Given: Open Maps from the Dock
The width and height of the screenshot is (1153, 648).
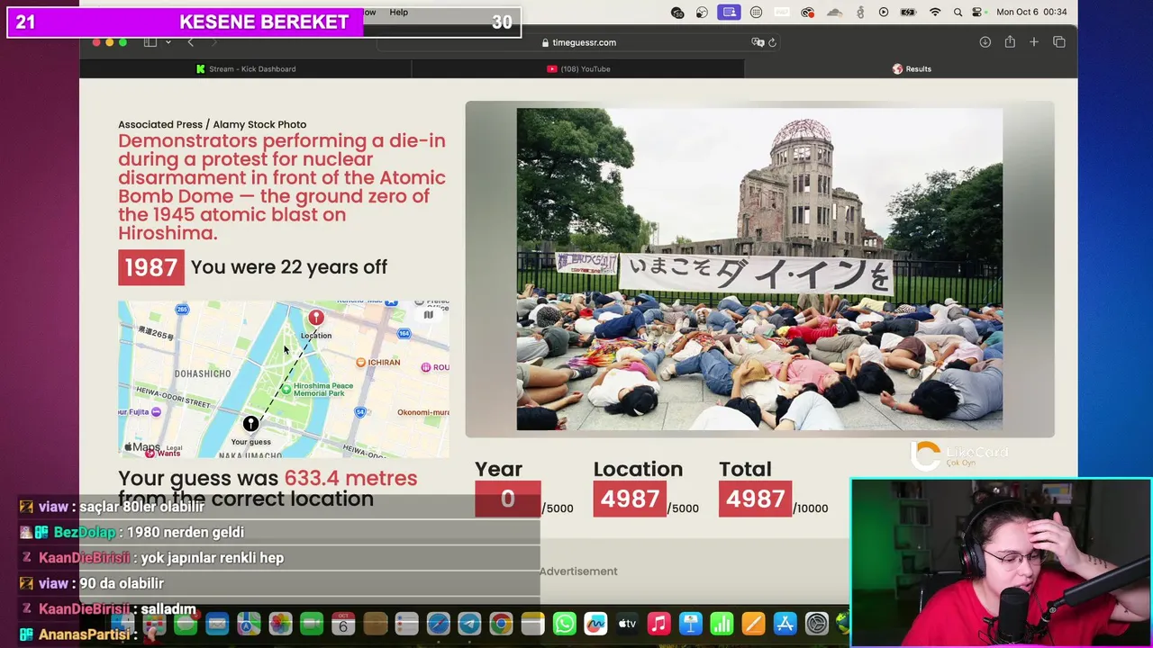Looking at the screenshot, I should 249,623.
